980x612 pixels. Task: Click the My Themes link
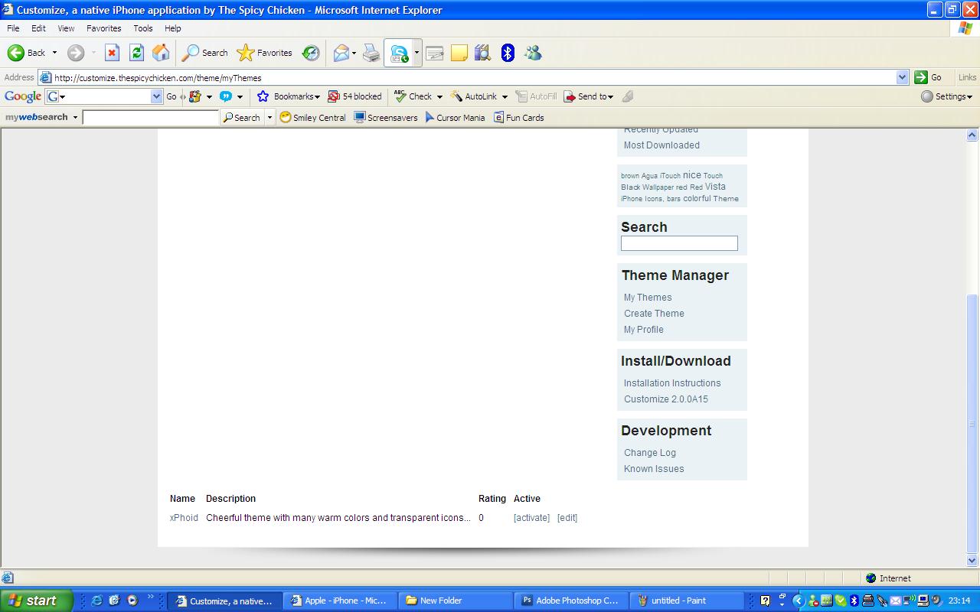648,298
